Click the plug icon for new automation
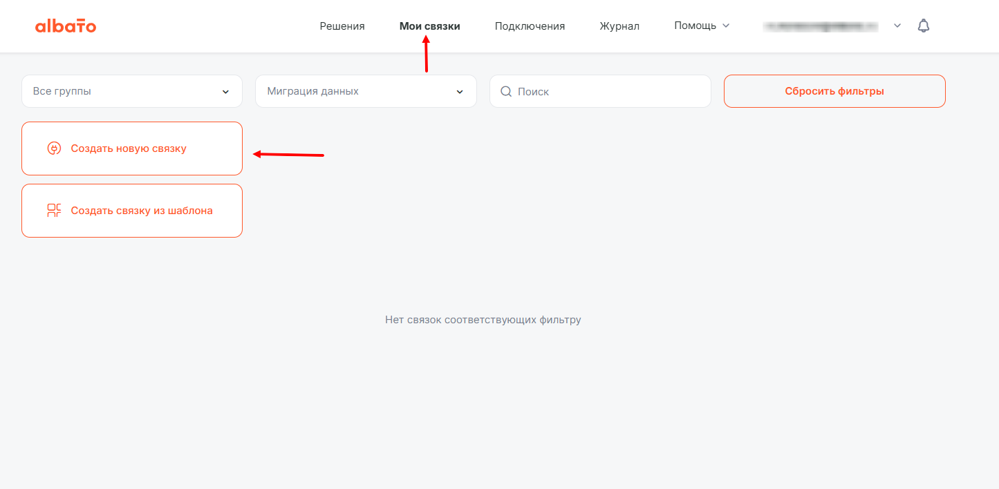 tap(54, 148)
